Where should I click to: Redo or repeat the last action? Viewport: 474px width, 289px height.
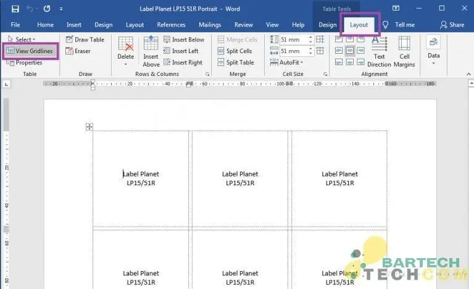tap(47, 9)
